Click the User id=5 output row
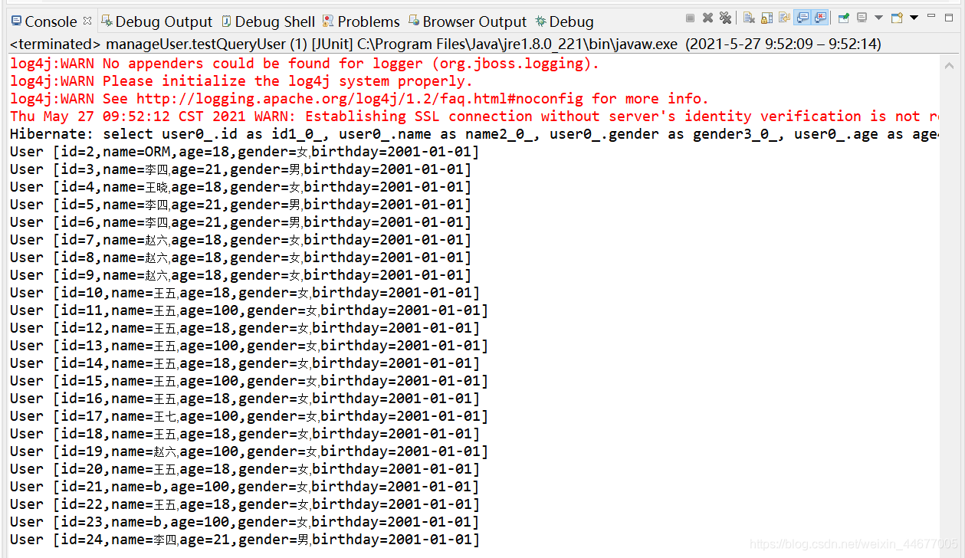This screenshot has width=965, height=558. (x=241, y=205)
